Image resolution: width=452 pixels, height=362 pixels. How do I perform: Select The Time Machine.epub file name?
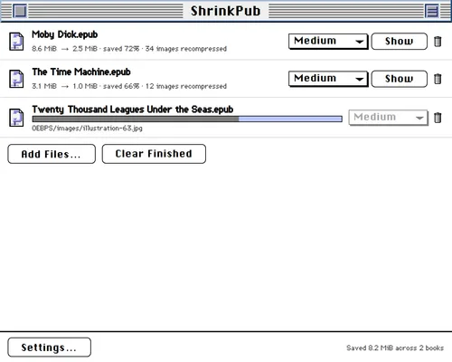[81, 71]
